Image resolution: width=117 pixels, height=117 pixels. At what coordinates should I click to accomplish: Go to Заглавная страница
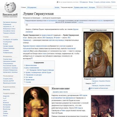pos(10,22)
